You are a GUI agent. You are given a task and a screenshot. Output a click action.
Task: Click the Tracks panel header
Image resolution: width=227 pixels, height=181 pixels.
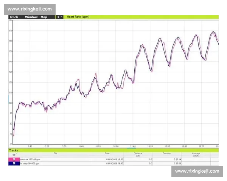113,150
